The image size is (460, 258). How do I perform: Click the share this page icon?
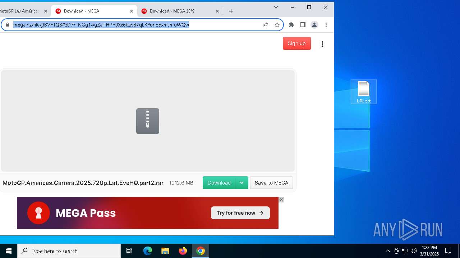[x=266, y=25]
